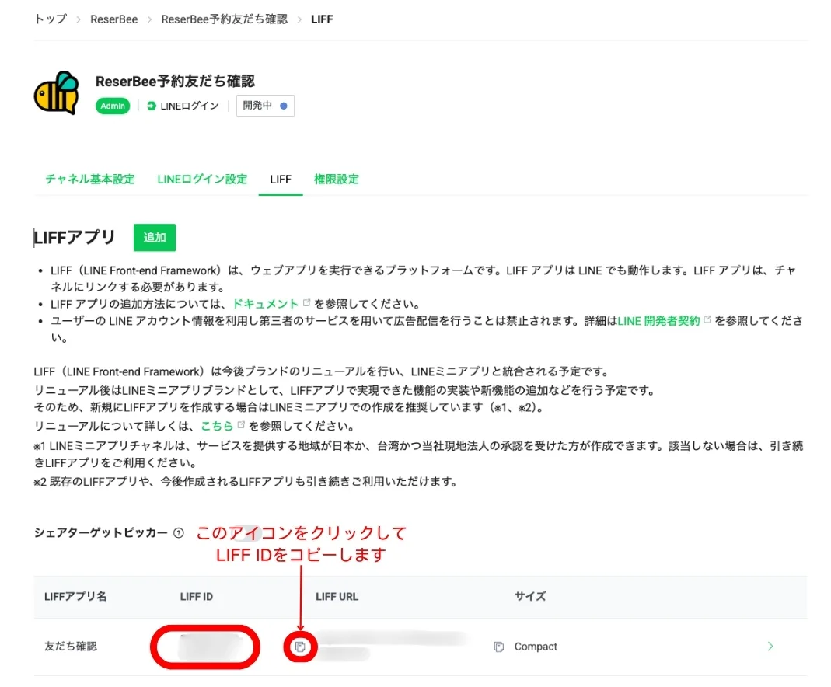Copy the LIFF ID with the copy icon
The width and height of the screenshot is (831, 687).
300,647
